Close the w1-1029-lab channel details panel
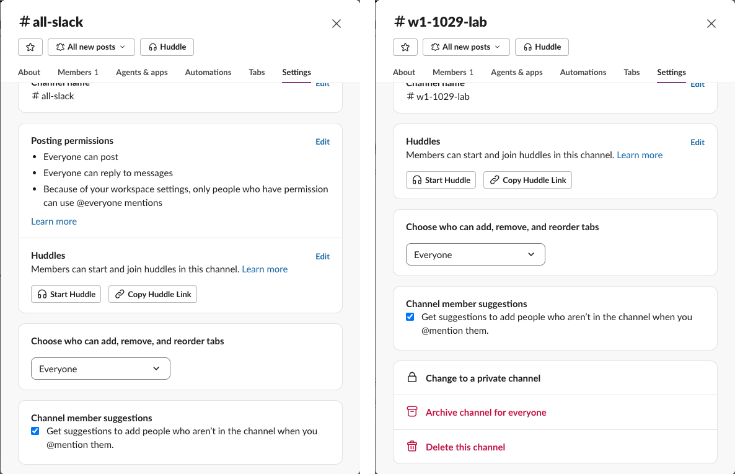This screenshot has width=735, height=474. coord(711,24)
